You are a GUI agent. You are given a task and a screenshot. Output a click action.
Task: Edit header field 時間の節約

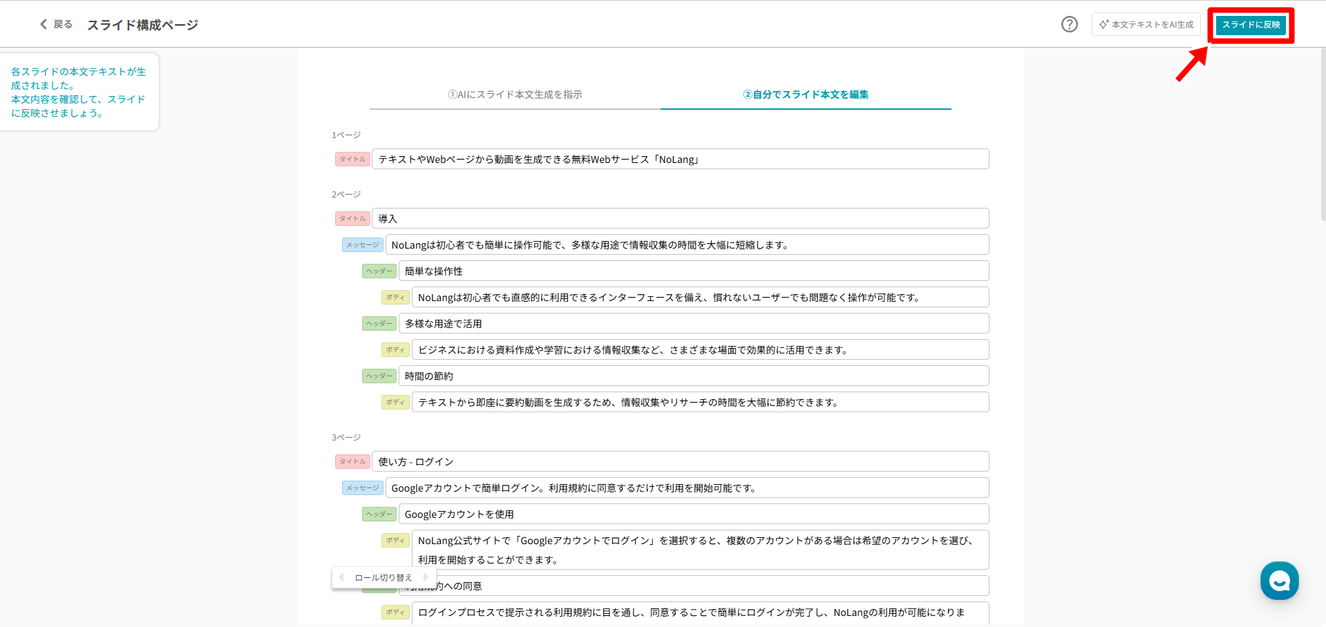(x=694, y=376)
